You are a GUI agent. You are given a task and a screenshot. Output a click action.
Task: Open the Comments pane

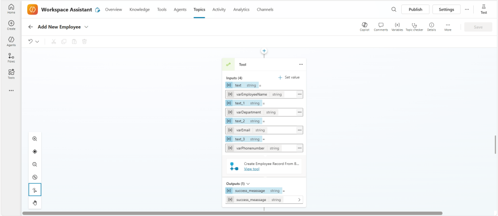click(x=381, y=26)
